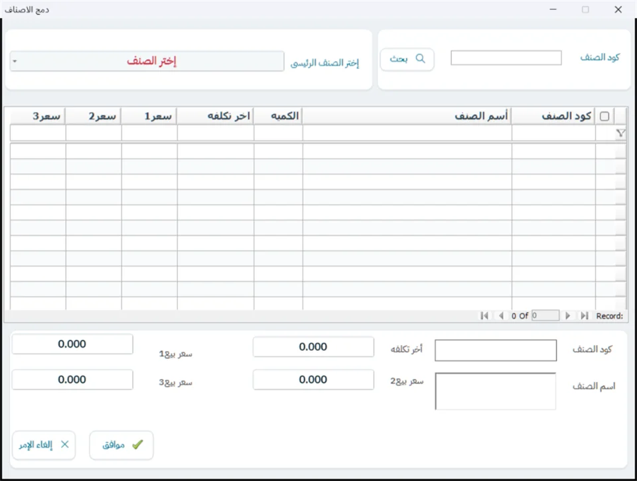Go to next record in navigator
Screen dimensions: 637x481
click(x=568, y=316)
